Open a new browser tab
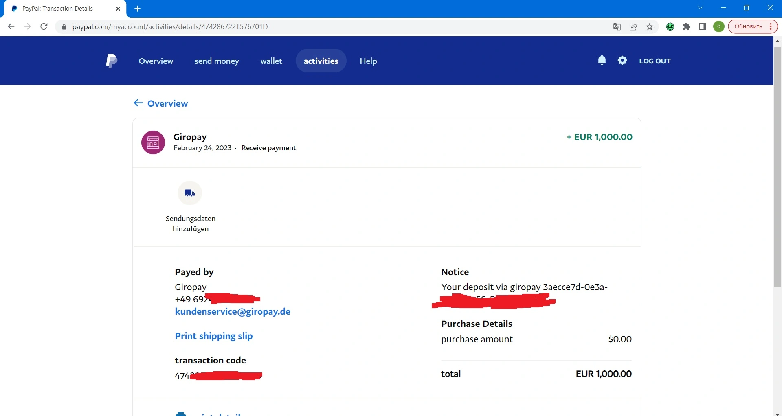782x416 pixels. tap(138, 9)
